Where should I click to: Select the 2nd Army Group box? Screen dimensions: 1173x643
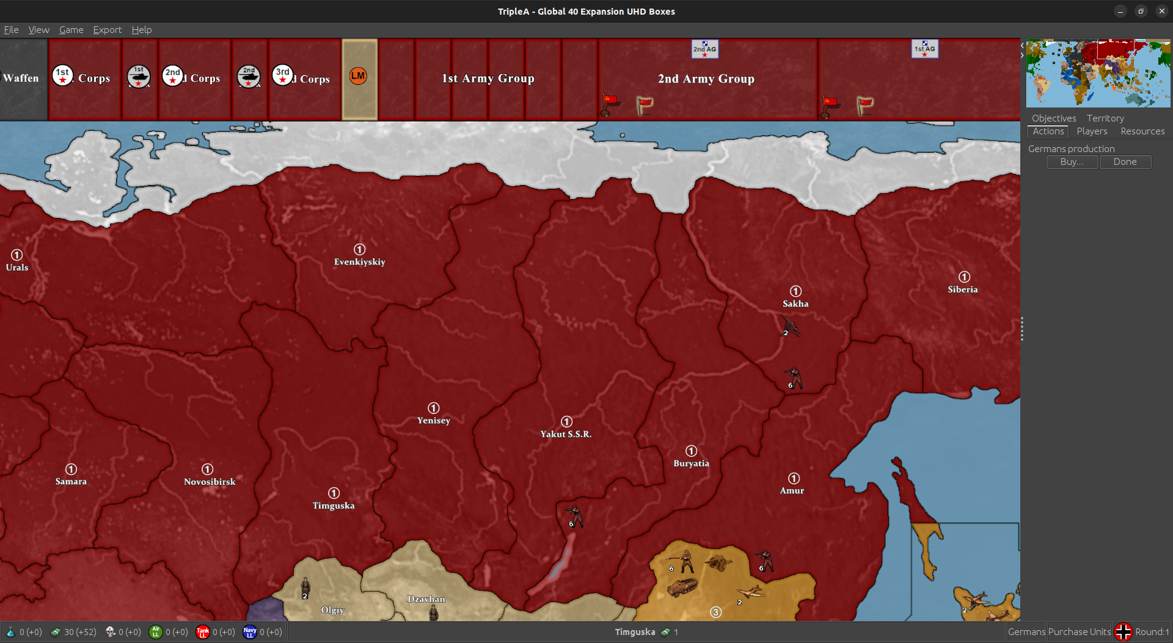[707, 79]
